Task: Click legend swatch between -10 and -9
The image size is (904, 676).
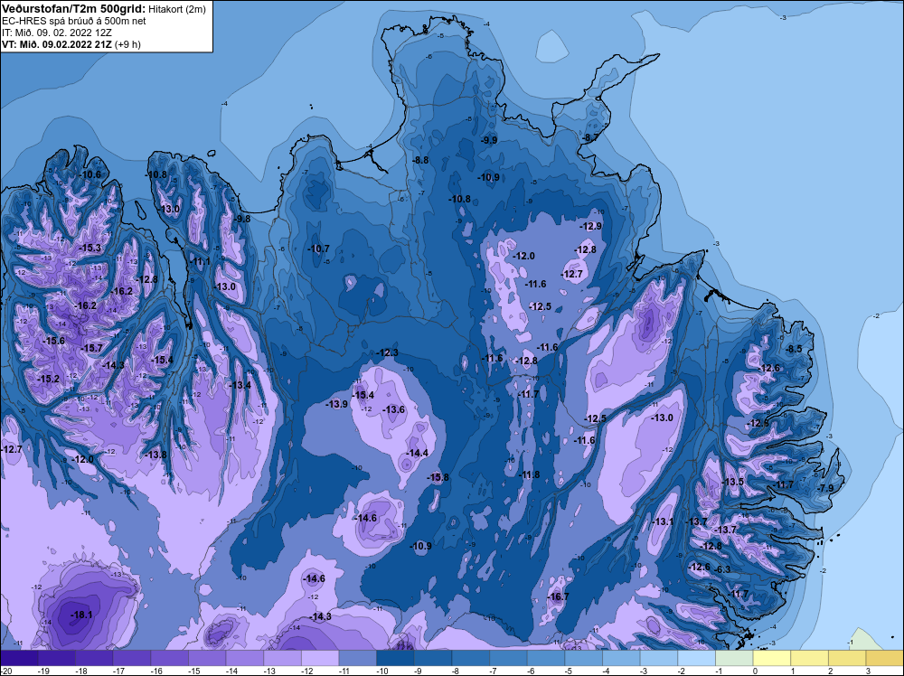Action: [x=396, y=659]
